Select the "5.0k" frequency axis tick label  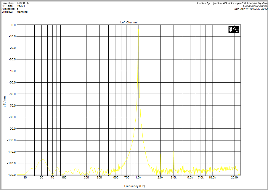pos(190,178)
